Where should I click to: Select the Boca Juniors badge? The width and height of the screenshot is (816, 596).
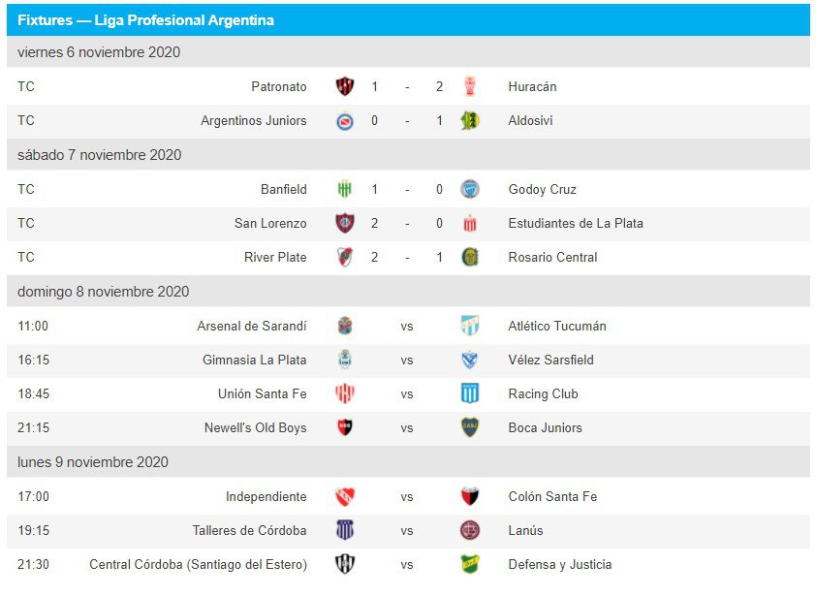[x=470, y=427]
